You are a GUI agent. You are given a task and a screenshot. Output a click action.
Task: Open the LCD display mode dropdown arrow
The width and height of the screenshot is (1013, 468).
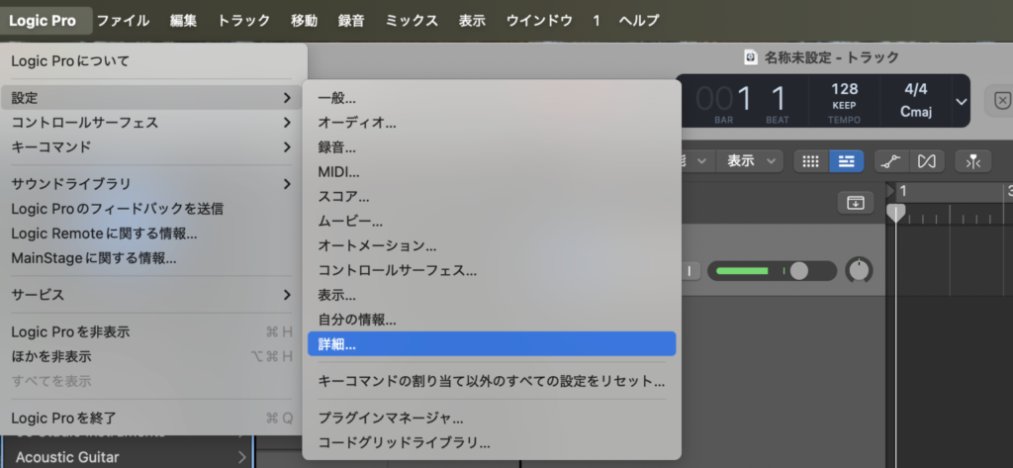coord(962,102)
